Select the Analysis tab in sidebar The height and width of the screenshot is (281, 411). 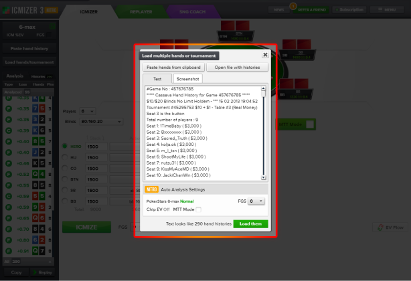coord(15,76)
